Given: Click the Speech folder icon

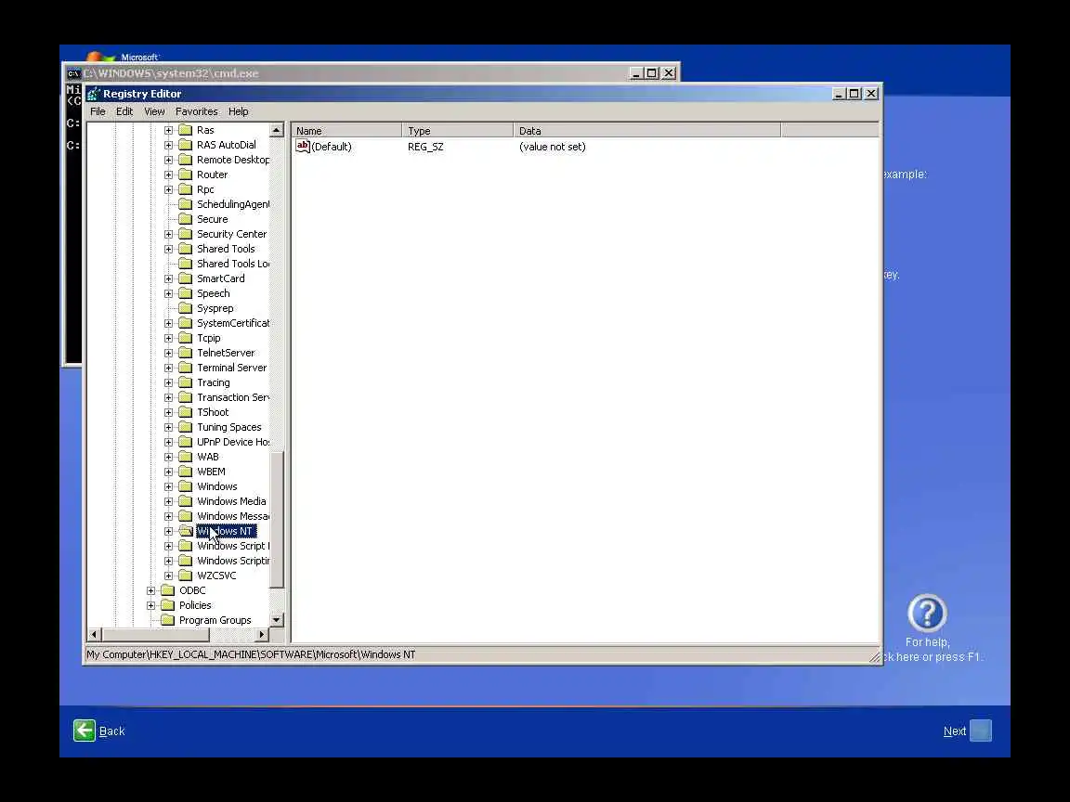Looking at the screenshot, I should click(x=186, y=294).
